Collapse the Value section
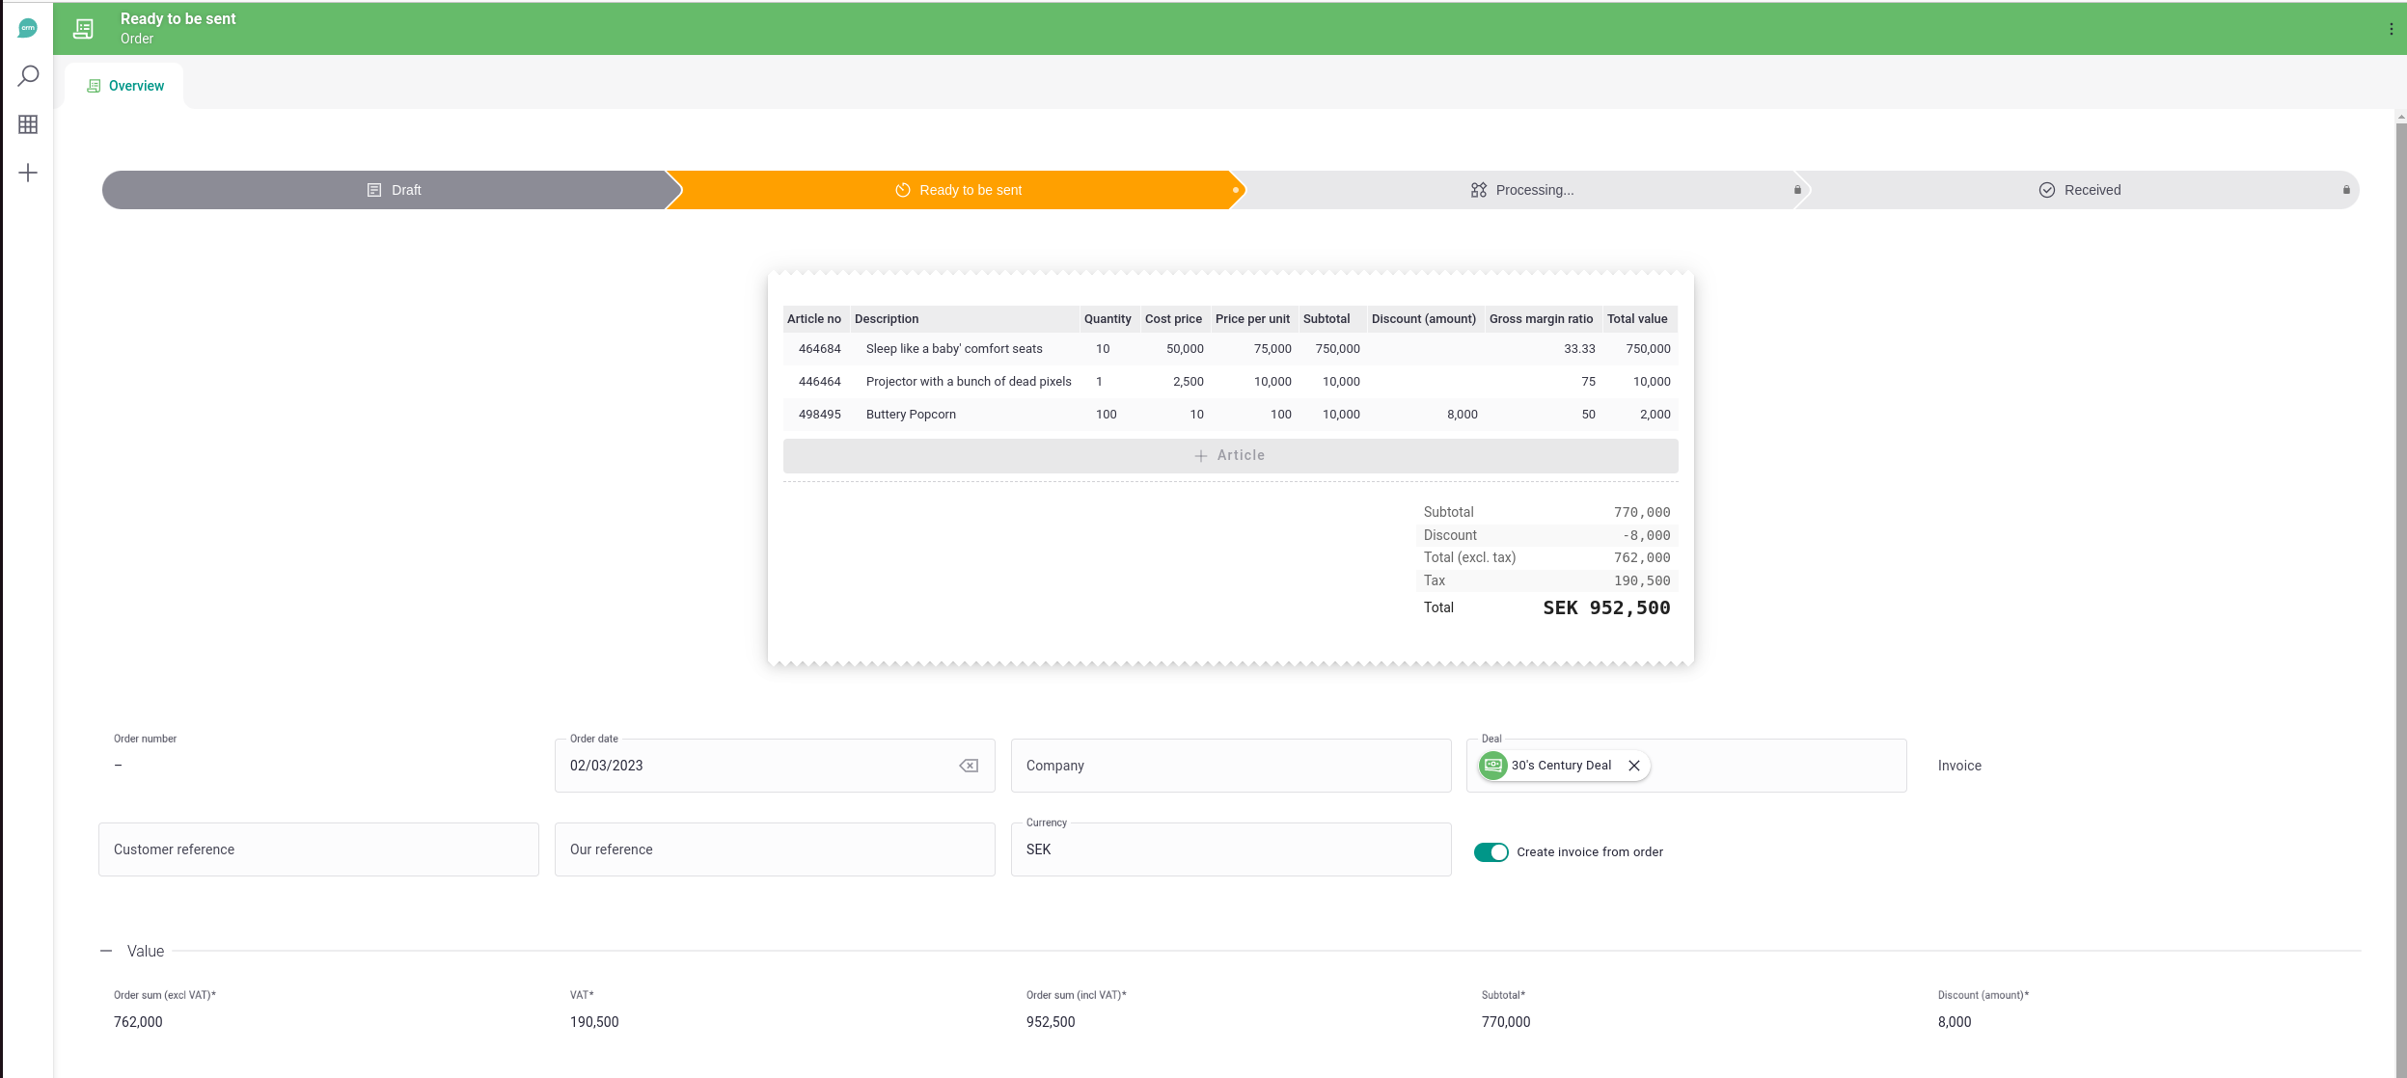Screen dimensions: 2407x1078 click(x=106, y=951)
